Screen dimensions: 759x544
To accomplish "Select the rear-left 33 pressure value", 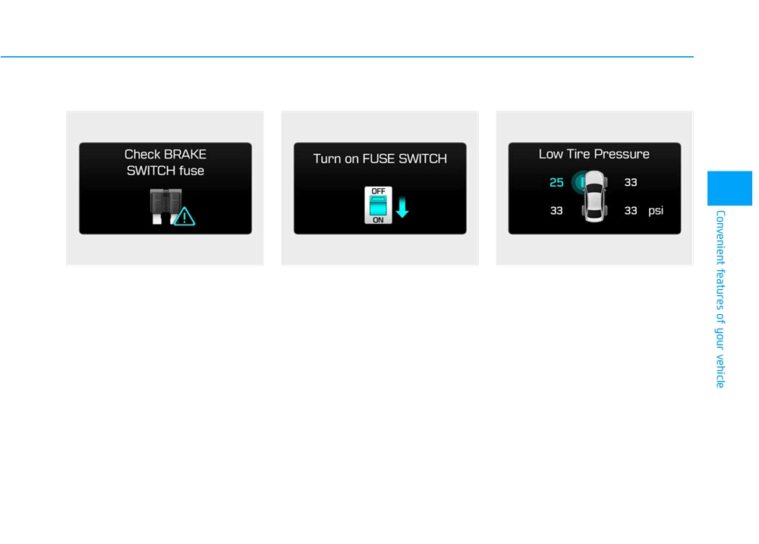I will [556, 210].
